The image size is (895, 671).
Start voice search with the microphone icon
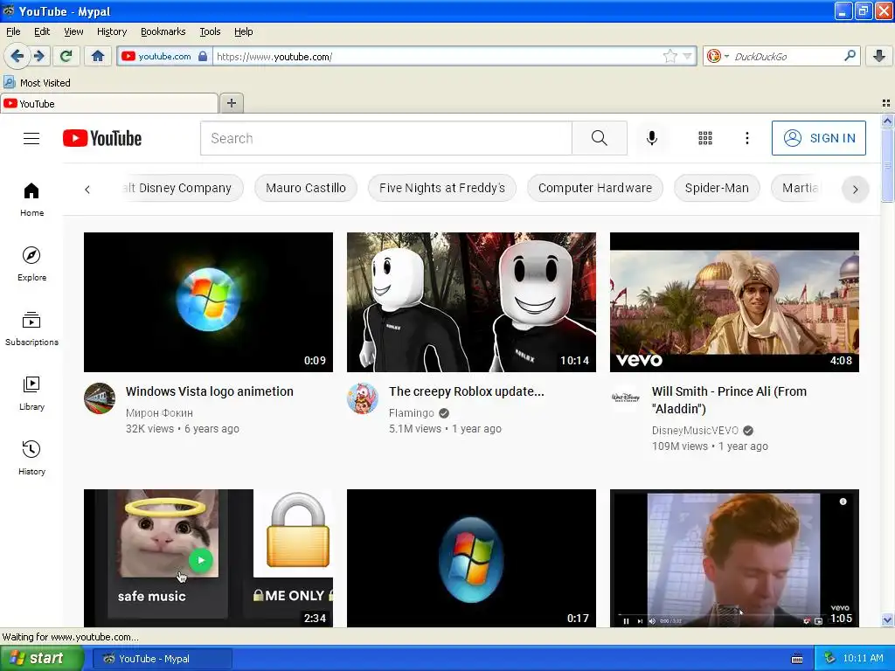coord(652,138)
